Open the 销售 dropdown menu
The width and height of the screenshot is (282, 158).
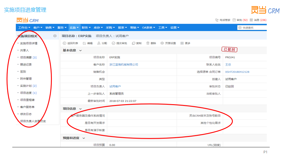[x=50, y=28]
